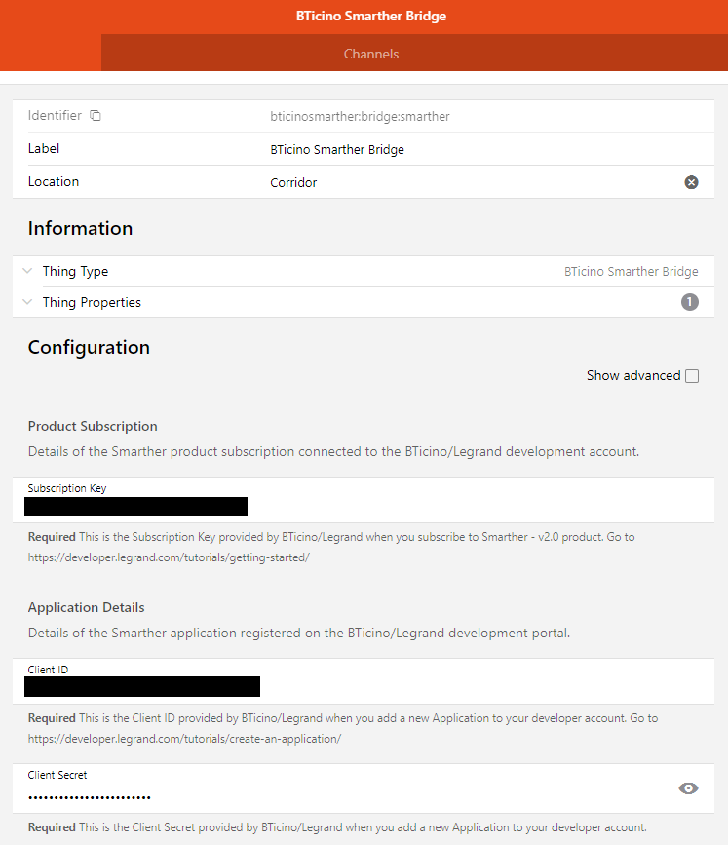Click the Thing Type row label

[75, 271]
